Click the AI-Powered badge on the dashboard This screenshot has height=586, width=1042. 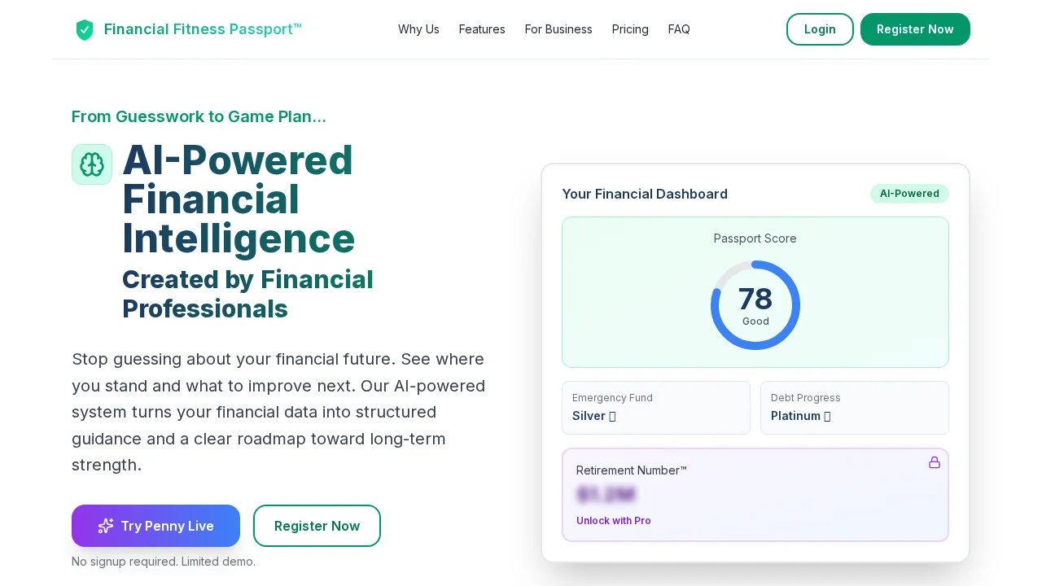click(909, 194)
